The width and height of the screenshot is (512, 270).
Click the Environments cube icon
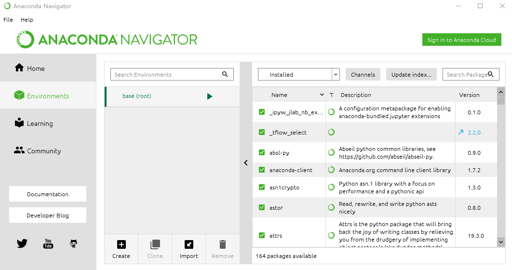tap(19, 95)
